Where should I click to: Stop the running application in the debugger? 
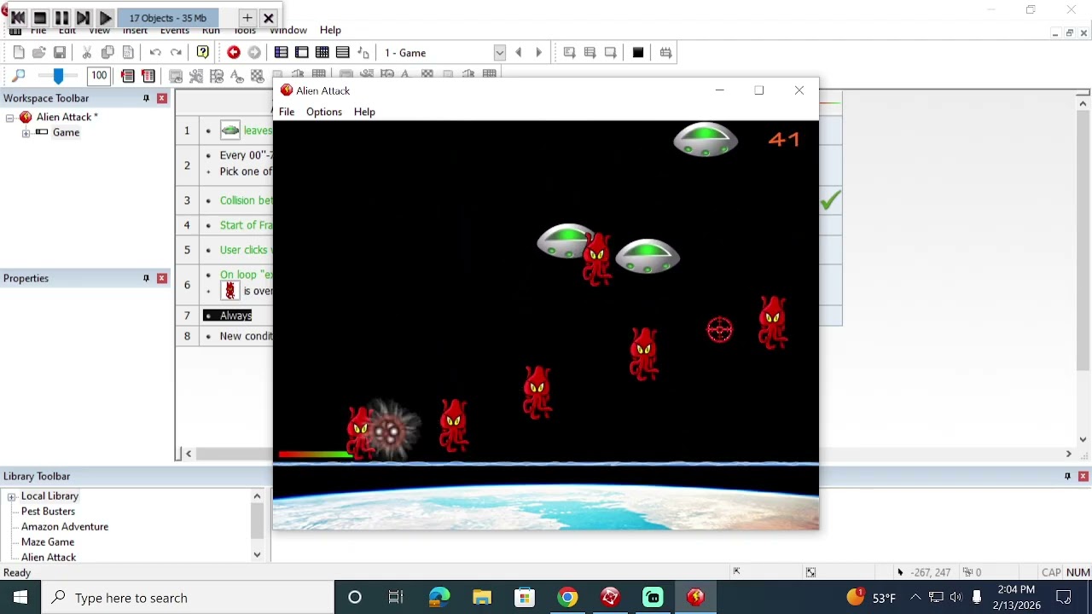pyautogui.click(x=40, y=17)
